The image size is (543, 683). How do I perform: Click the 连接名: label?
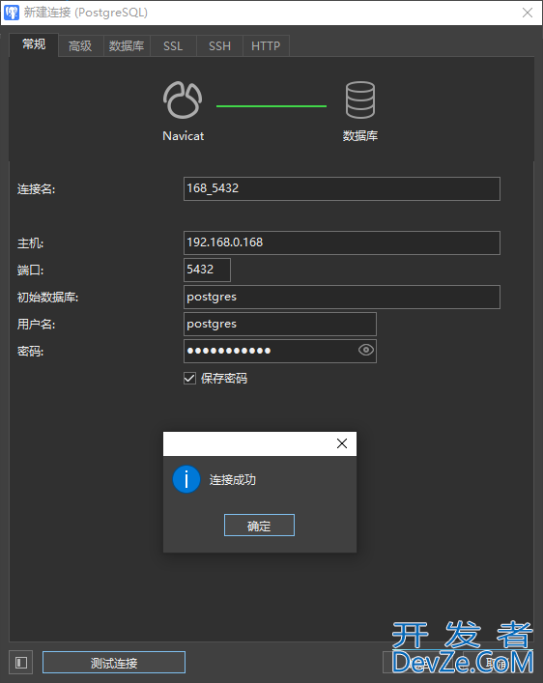click(36, 189)
